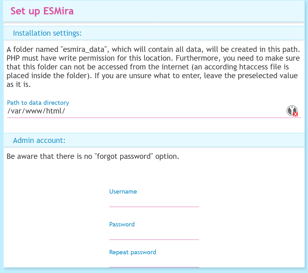The image size is (308, 273).
Task: Click the "Set up ESMira" page title
Action: (x=42, y=11)
